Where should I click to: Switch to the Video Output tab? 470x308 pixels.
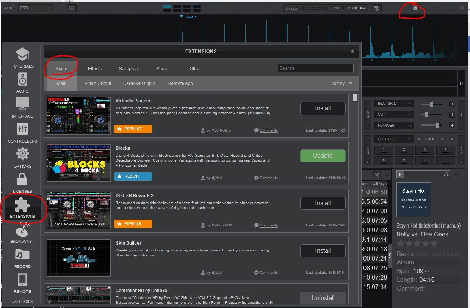(97, 83)
